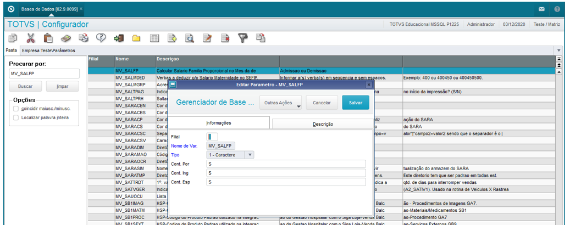The height and width of the screenshot is (230, 570).
Task: Click the delete record red X icon
Action: point(225,38)
